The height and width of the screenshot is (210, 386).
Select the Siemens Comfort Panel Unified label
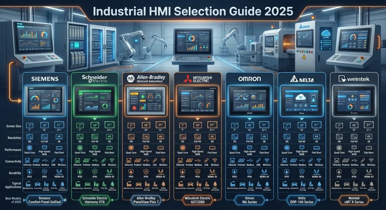tap(44, 200)
